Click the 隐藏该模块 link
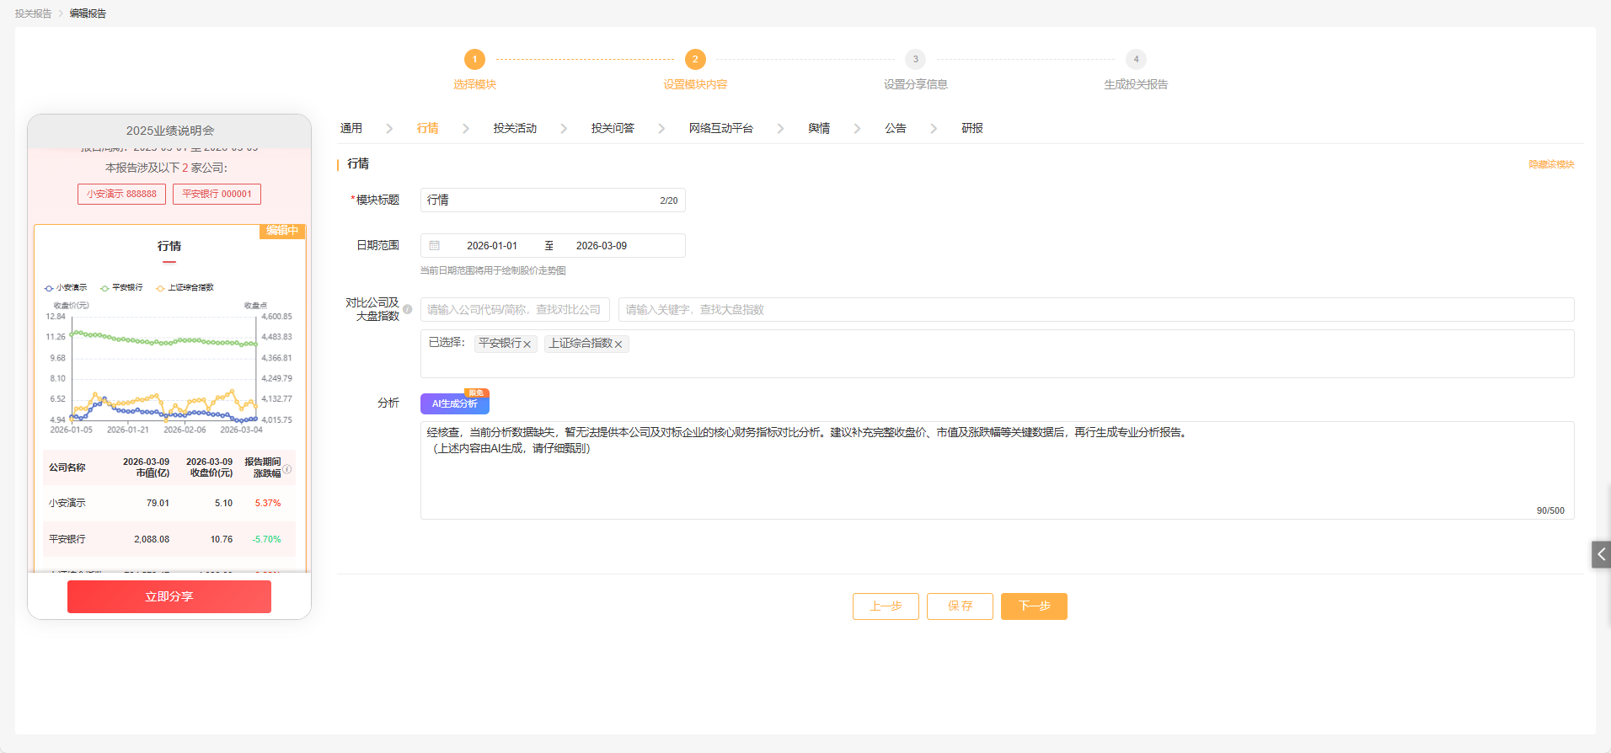1611x753 pixels. (x=1551, y=164)
